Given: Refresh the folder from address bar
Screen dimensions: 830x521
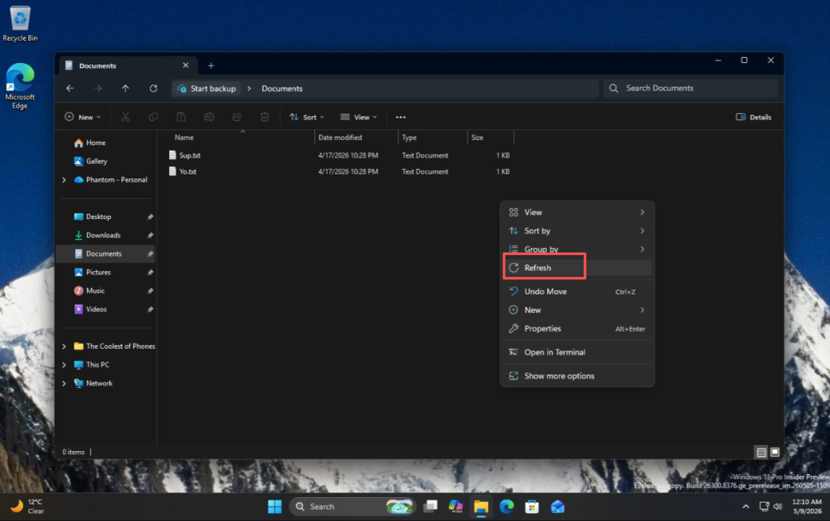Looking at the screenshot, I should pos(154,88).
